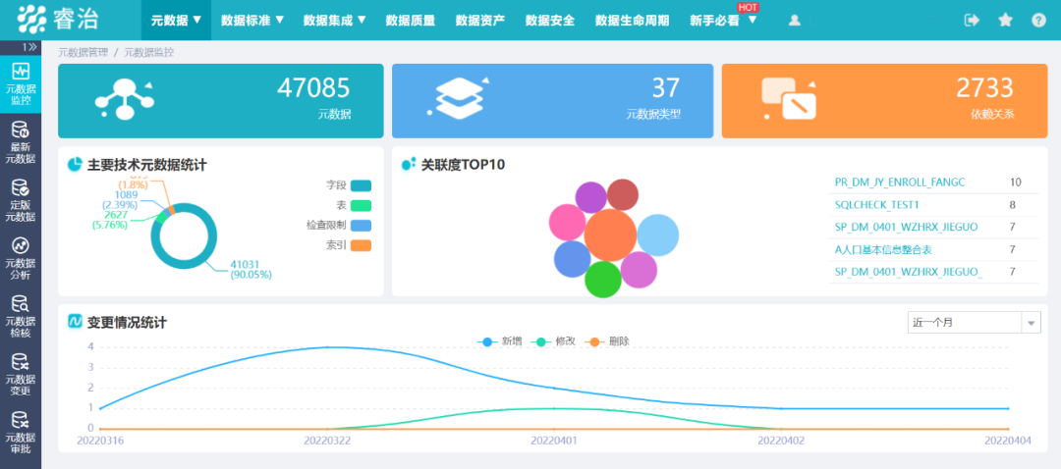Screen dimensions: 1061x469
Task: Click the logout icon in header
Action: 973,20
